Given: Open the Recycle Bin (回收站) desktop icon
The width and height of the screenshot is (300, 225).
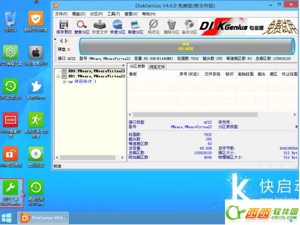Looking at the screenshot, I should [10, 21].
